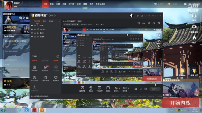
Task: Click the grayed-out start stream button in 直播伴侣
Action: pyautogui.click(x=155, y=89)
